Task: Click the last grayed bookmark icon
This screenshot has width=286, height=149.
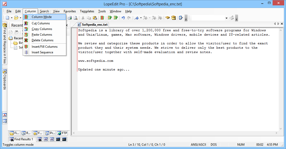Action: coord(160,18)
